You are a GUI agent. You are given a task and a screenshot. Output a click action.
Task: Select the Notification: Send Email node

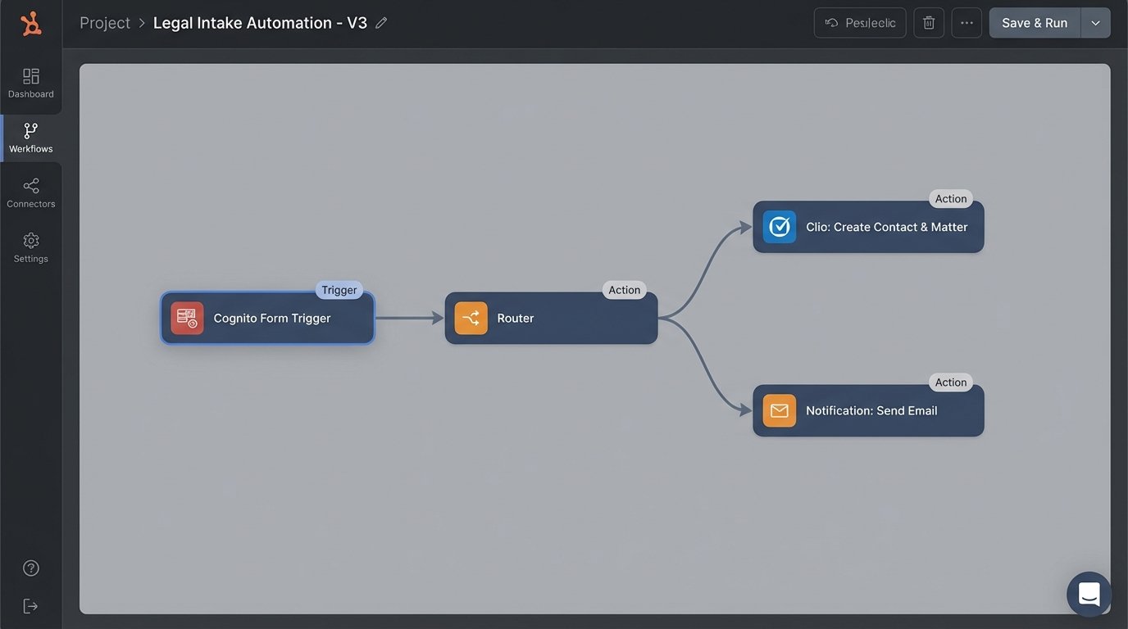click(x=868, y=410)
